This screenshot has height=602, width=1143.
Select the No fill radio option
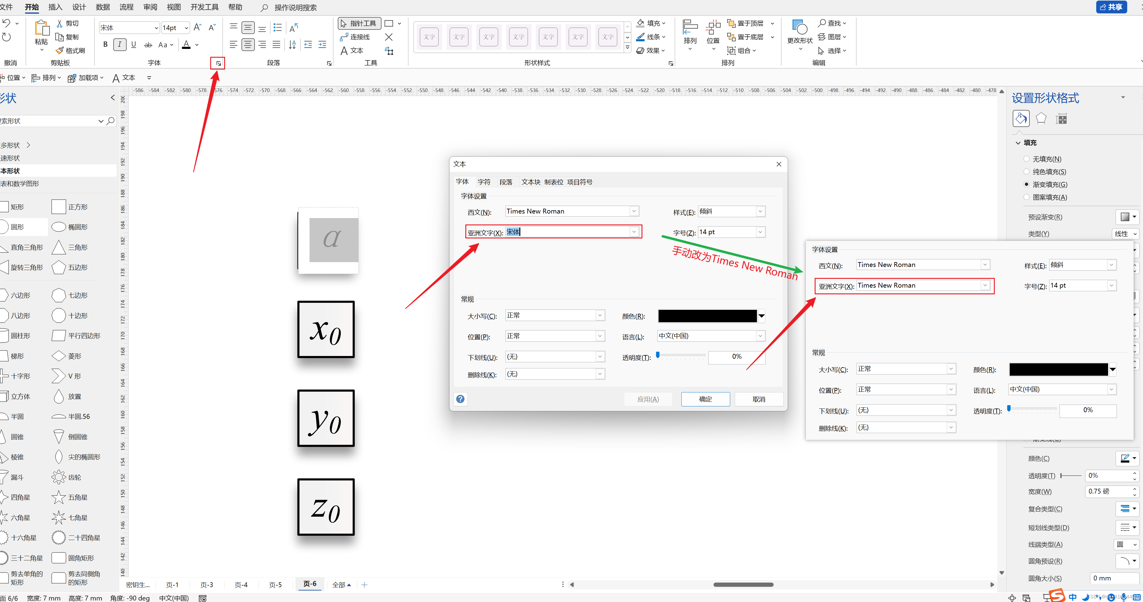[1026, 159]
